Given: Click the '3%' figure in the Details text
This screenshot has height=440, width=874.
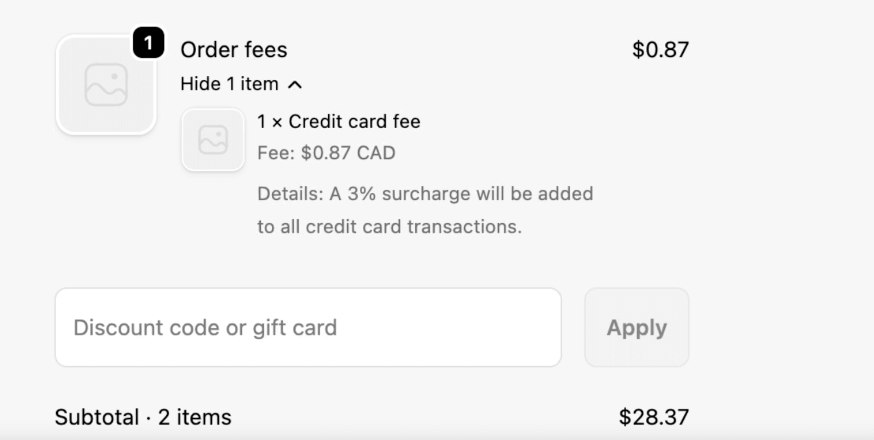Looking at the screenshot, I should click(362, 194).
